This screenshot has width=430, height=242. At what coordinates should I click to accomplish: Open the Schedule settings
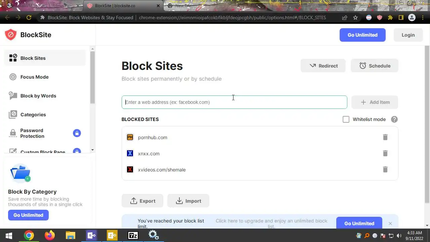pyautogui.click(x=375, y=66)
